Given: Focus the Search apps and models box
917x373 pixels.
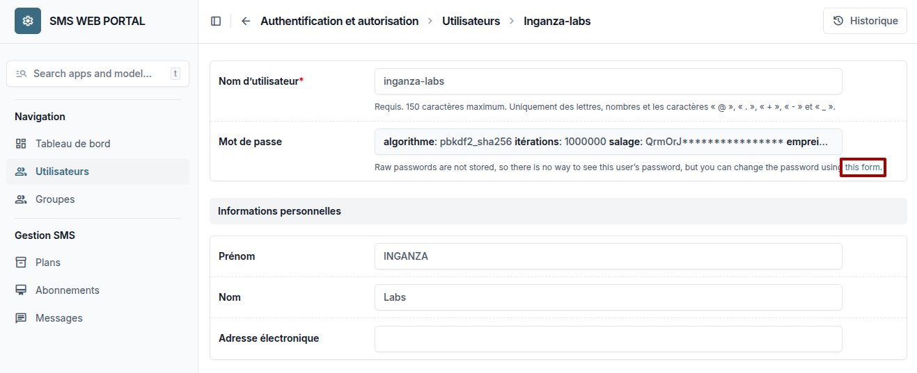Looking at the screenshot, I should pos(97,74).
